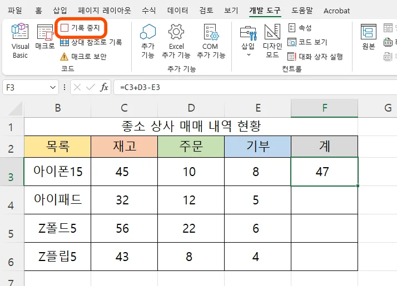Switch to the 삽입 ribbon tab

(60, 11)
